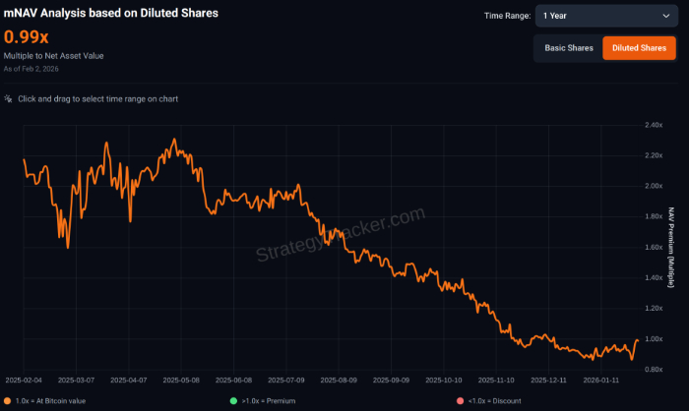Toggle the '>1.0x = Premium' legend label
Image resolution: width=689 pixels, height=411 pixels.
[x=268, y=400]
